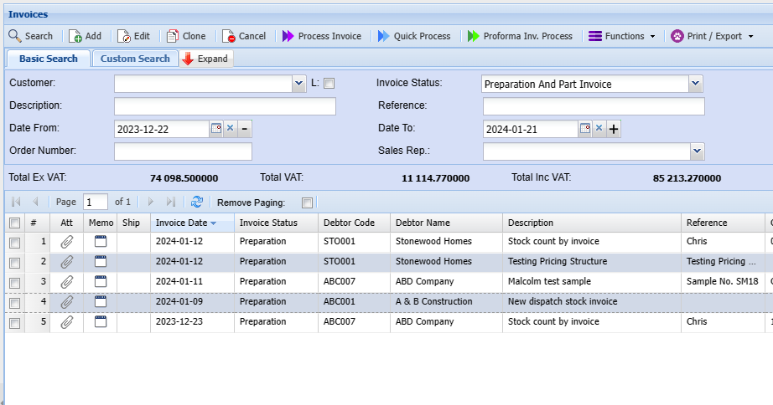Click the Process Invoice purple arrow icon
Screen dimensions: 773x405
tap(288, 36)
